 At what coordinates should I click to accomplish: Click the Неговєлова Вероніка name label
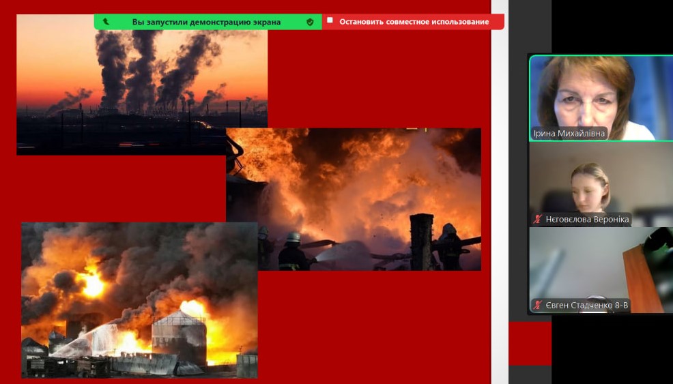586,220
